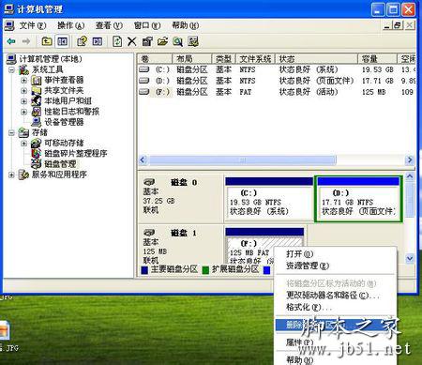Open the 文件(F) menu

(33, 25)
